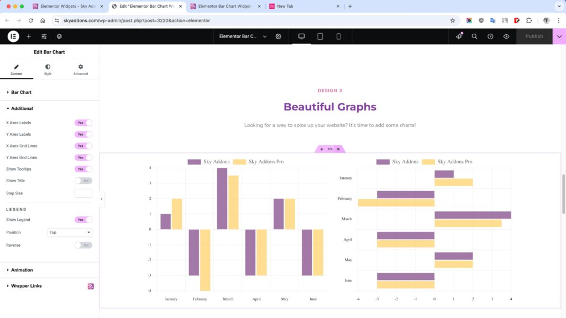566x318 pixels.
Task: Click the browser address bar URL
Action: pyautogui.click(x=137, y=20)
